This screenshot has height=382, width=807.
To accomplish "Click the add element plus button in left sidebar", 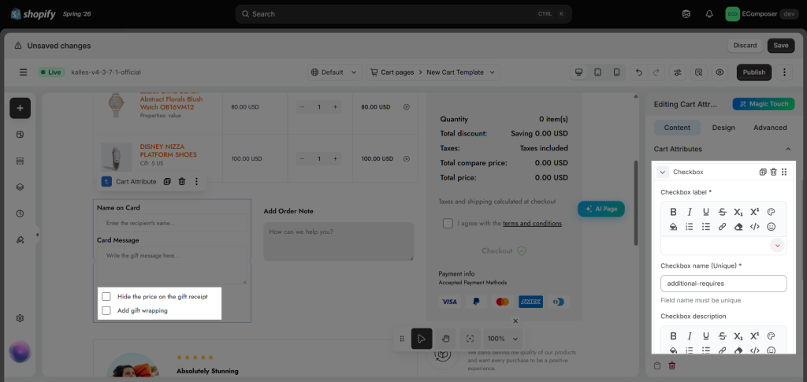I will click(x=20, y=108).
